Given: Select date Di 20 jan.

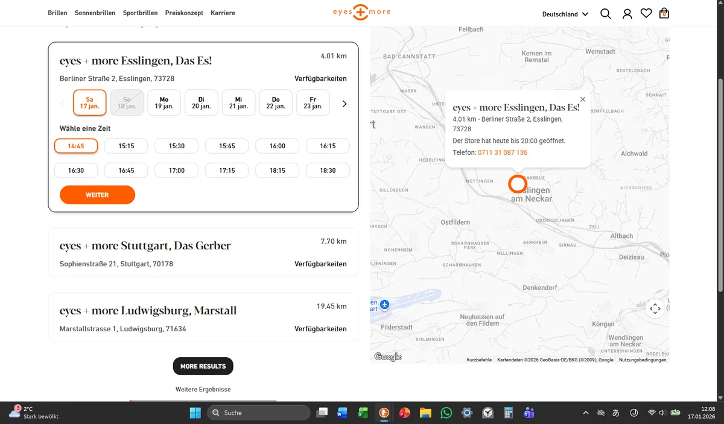Looking at the screenshot, I should [201, 102].
